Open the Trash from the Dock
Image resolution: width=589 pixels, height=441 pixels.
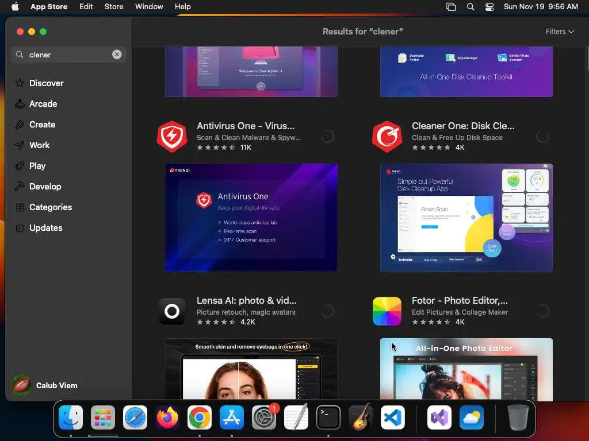(x=518, y=417)
